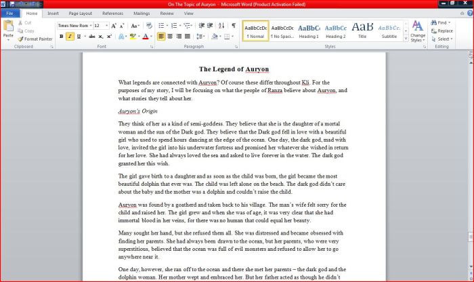Screen dimensions: 474x282
Task: Click the Paste clipboard icon
Action: click(x=8, y=28)
